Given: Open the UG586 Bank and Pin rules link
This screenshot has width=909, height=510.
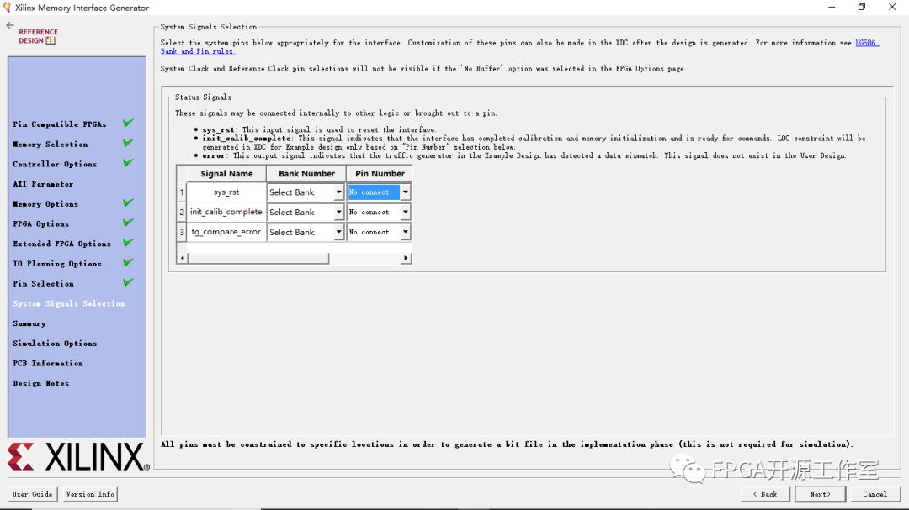Looking at the screenshot, I should click(x=866, y=43).
